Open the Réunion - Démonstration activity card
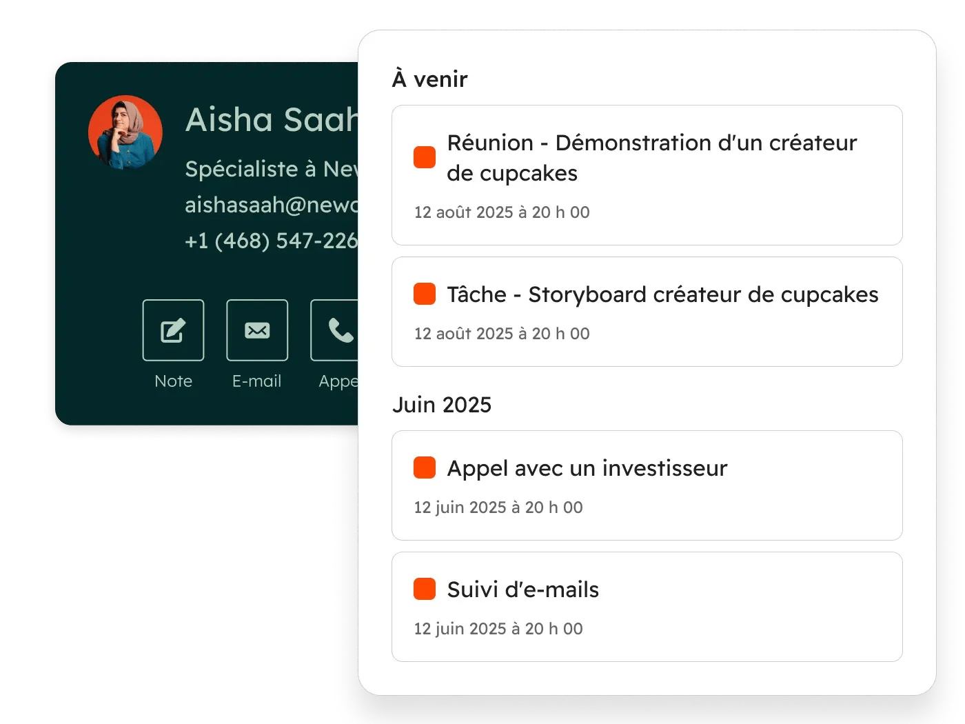The height and width of the screenshot is (724, 965). [647, 176]
